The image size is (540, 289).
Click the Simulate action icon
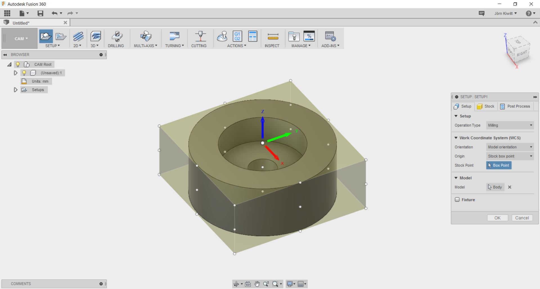pos(222,36)
